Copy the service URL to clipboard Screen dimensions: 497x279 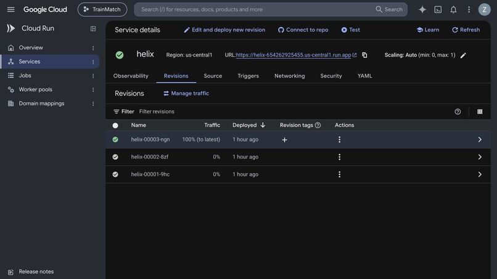[x=364, y=55]
